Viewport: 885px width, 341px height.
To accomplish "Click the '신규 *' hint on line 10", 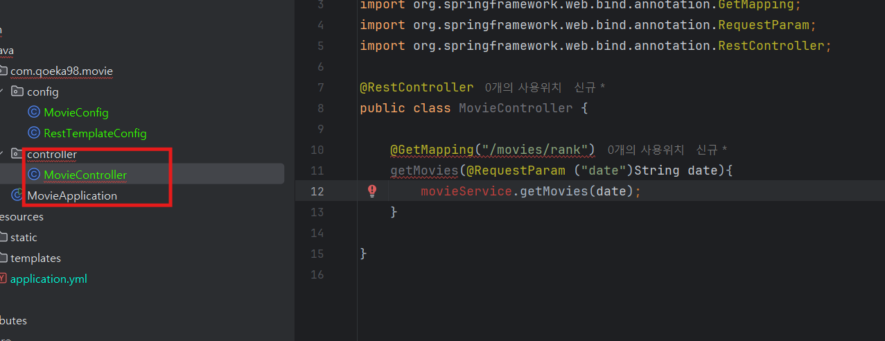I will coord(712,150).
